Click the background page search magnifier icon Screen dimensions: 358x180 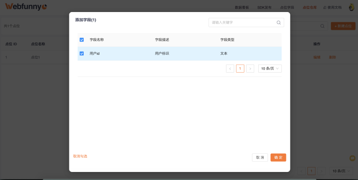pyautogui.click(x=322, y=26)
